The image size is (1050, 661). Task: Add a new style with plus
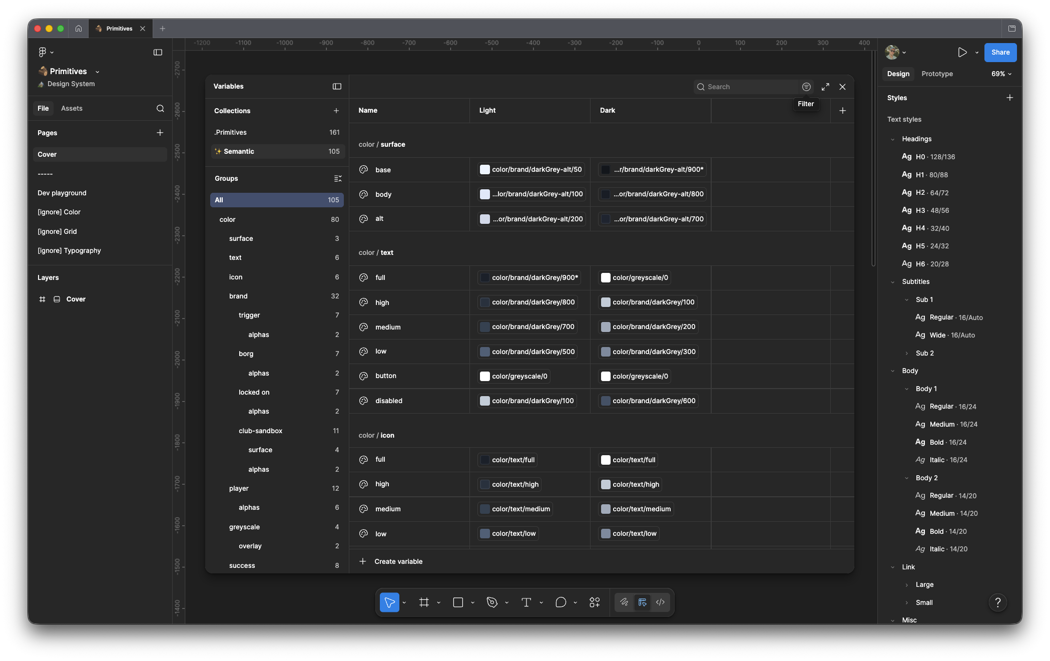1010,98
